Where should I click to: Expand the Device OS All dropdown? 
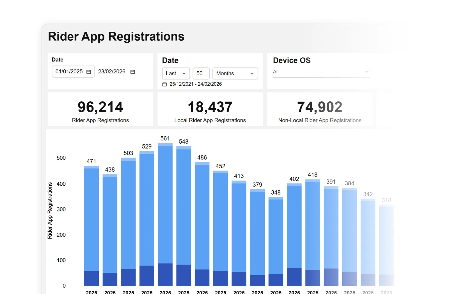[321, 72]
